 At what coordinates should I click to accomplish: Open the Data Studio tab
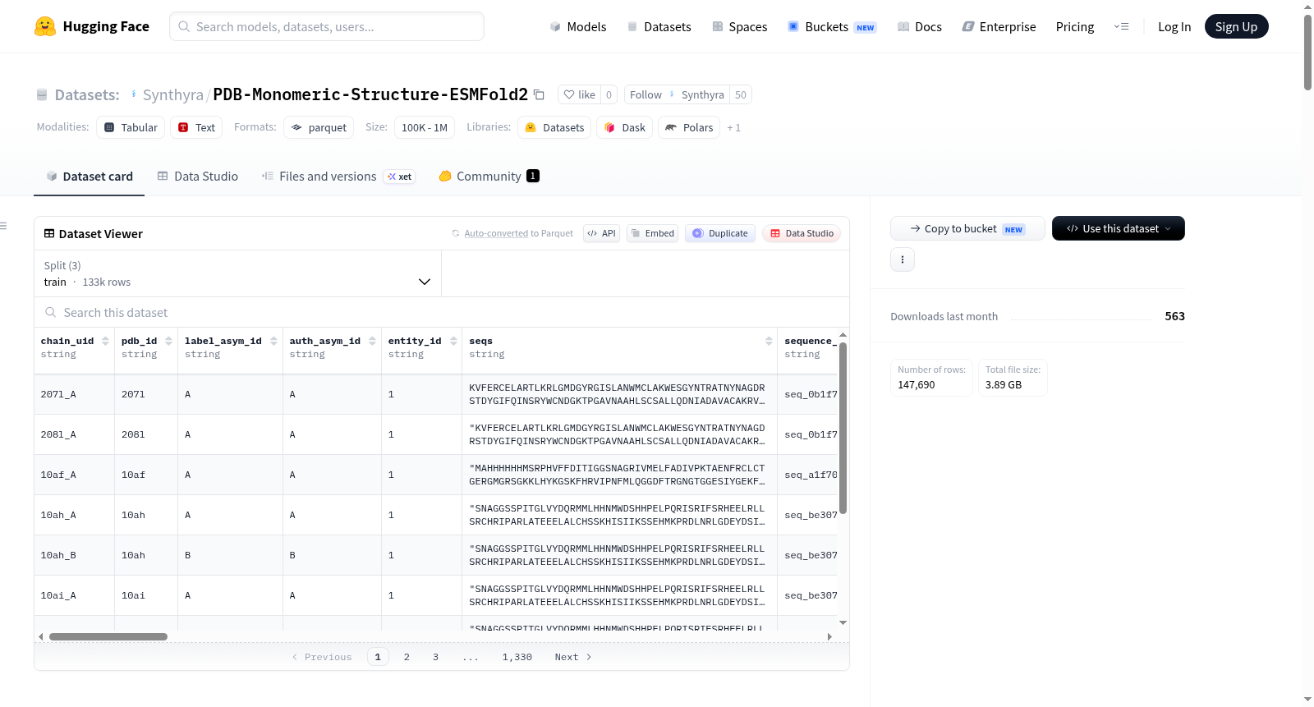197,176
